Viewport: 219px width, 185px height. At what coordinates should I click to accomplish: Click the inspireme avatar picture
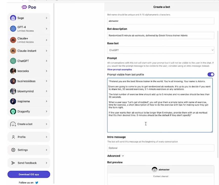[x=13, y=101]
